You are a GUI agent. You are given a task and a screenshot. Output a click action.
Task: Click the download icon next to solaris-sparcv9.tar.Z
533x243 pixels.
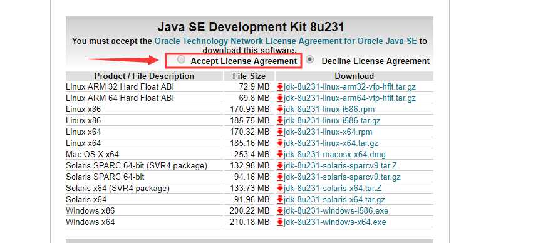[x=280, y=166]
